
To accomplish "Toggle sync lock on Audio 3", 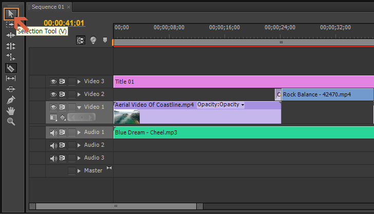I will tap(62, 158).
